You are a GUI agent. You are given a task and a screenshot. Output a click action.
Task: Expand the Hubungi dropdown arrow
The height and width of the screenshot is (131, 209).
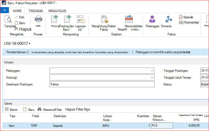point(152,78)
